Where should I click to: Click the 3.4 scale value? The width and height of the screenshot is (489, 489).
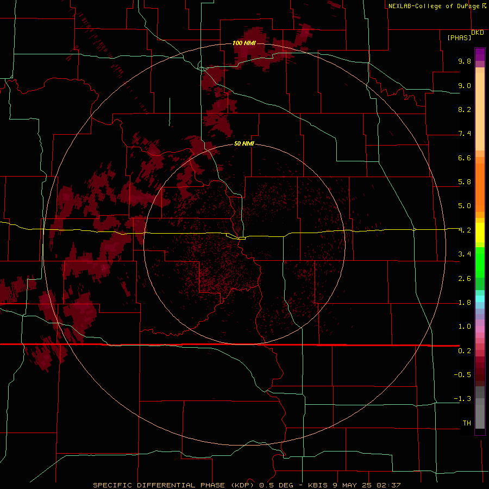point(465,254)
